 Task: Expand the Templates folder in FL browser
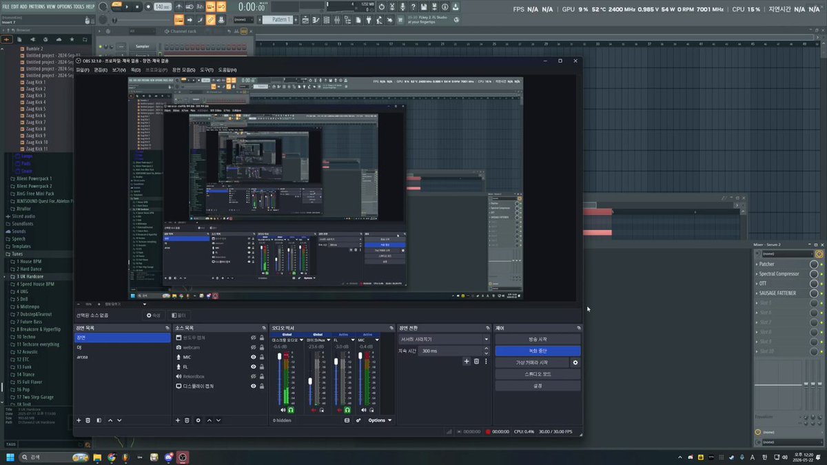(21, 246)
